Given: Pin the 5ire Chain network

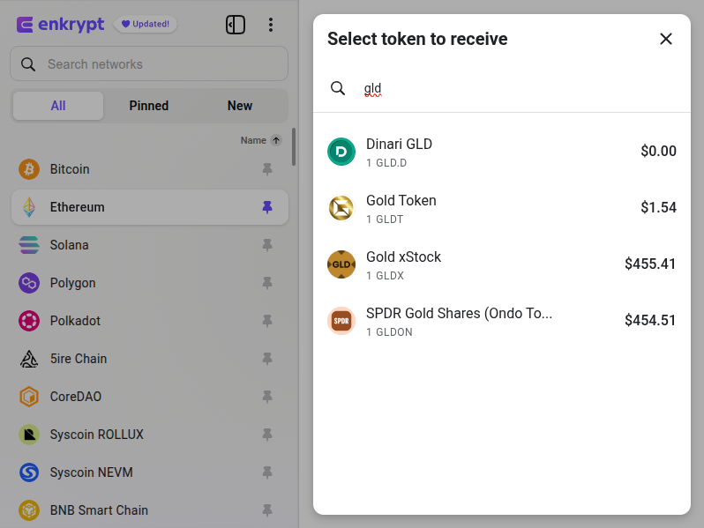Looking at the screenshot, I should (267, 359).
